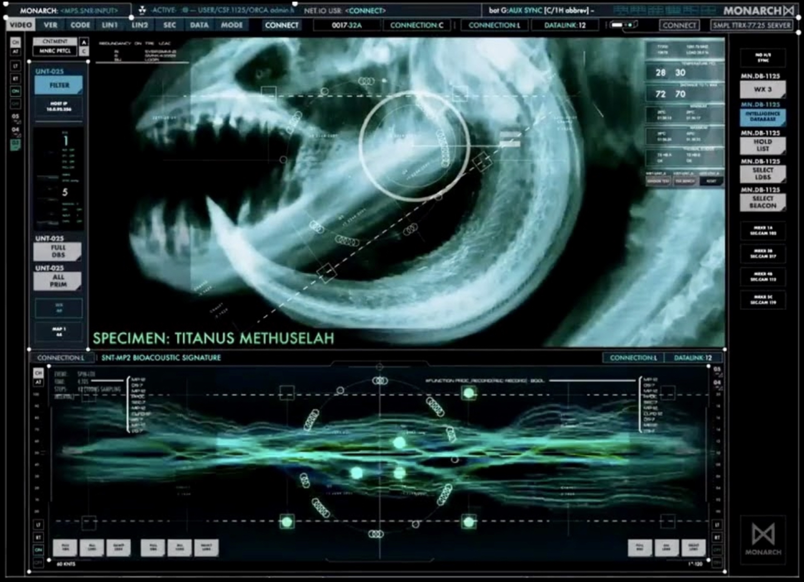Click the glowing node at the waveform center

coord(399,443)
